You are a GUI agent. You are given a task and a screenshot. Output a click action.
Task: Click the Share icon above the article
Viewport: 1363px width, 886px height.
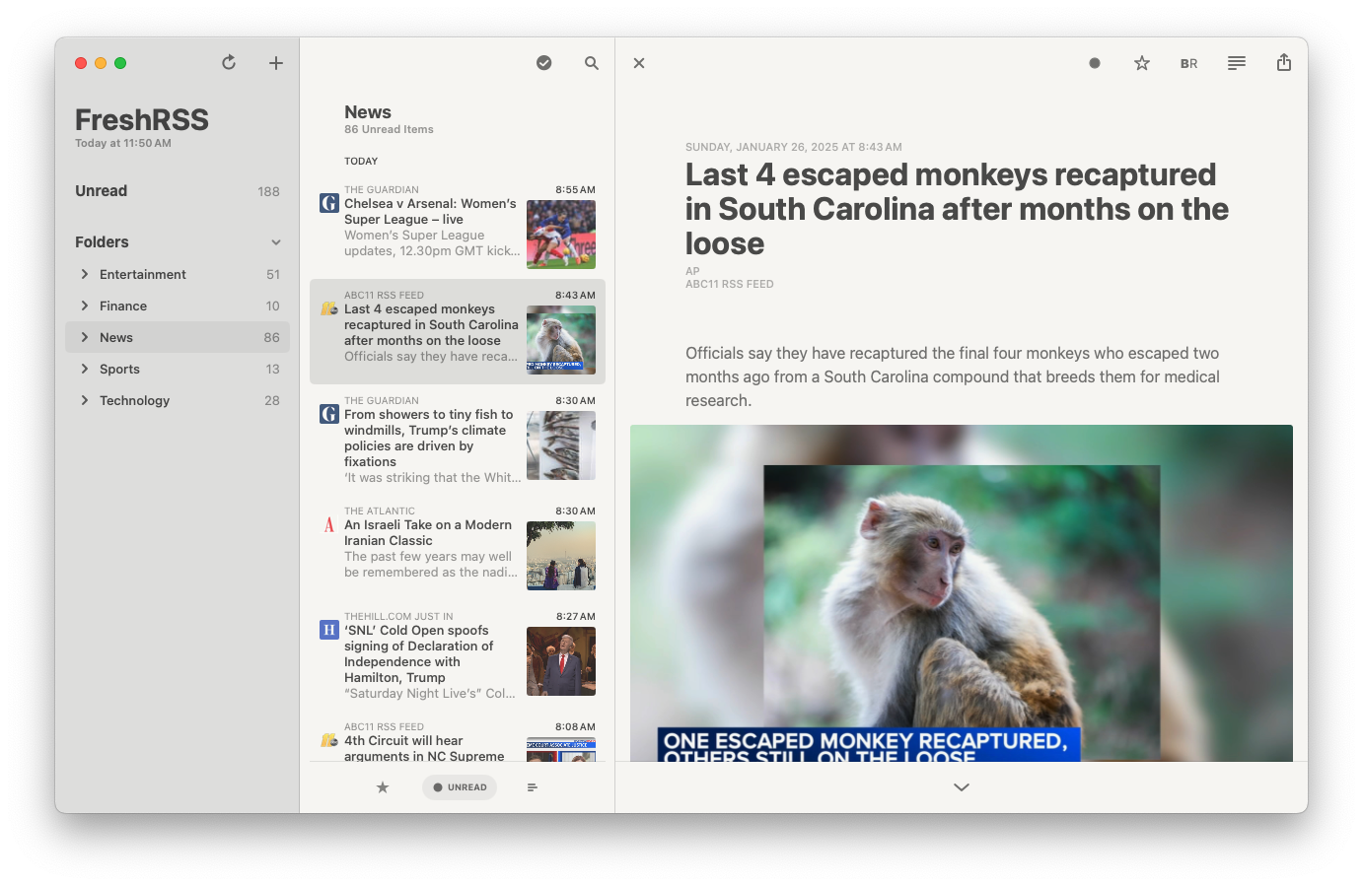(1284, 62)
